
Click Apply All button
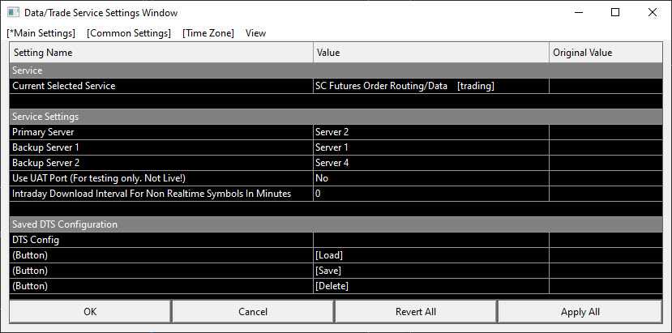580,312
